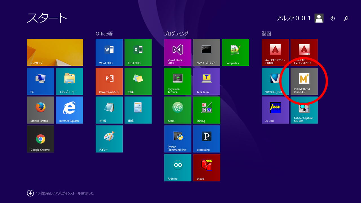Click the newly installed apps notice
Image resolution: width=361 pixels, height=203 pixels.
65,193
